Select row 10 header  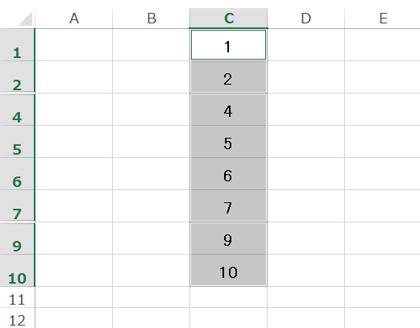point(17,271)
